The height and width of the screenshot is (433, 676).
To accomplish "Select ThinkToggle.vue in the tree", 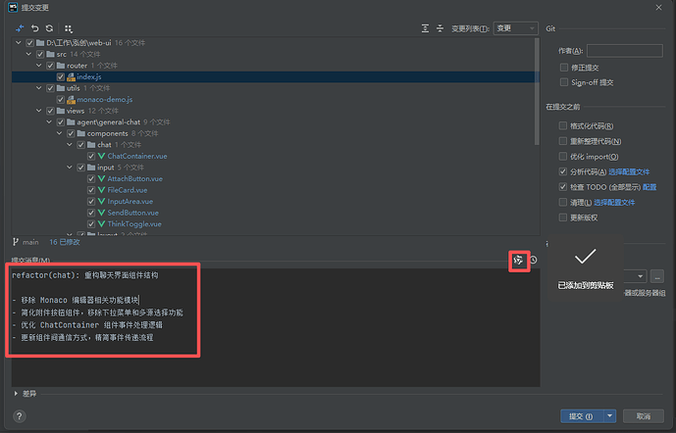I will (134, 223).
